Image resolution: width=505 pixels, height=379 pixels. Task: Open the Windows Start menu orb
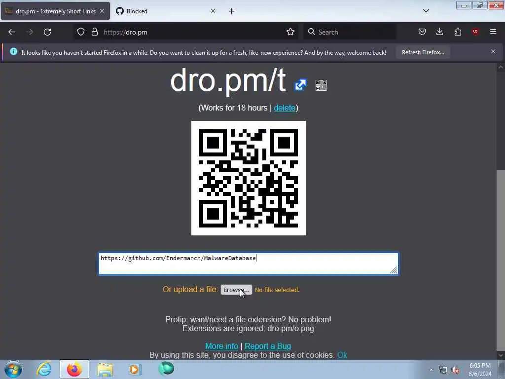13,369
